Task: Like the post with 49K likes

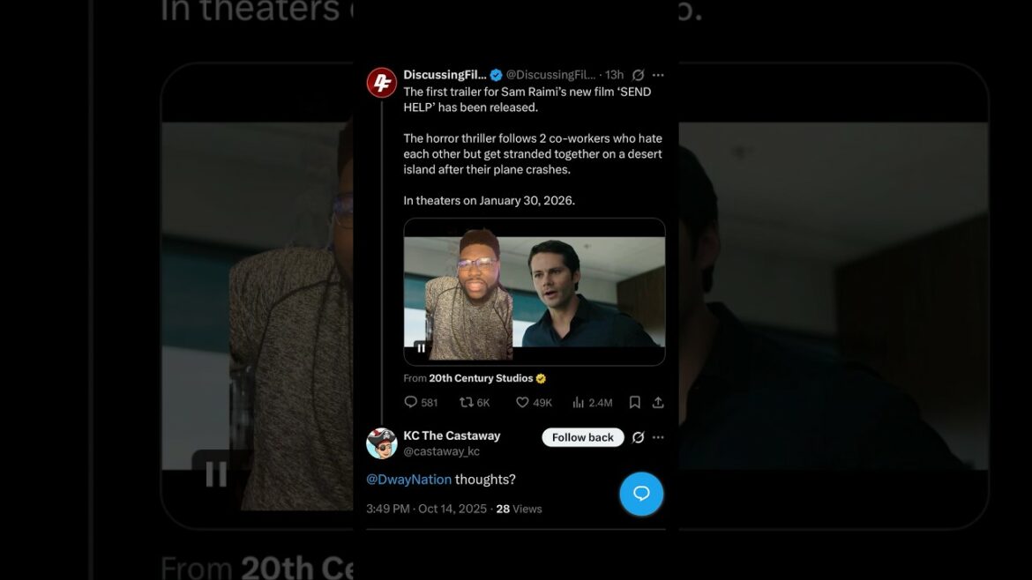Action: [x=522, y=402]
